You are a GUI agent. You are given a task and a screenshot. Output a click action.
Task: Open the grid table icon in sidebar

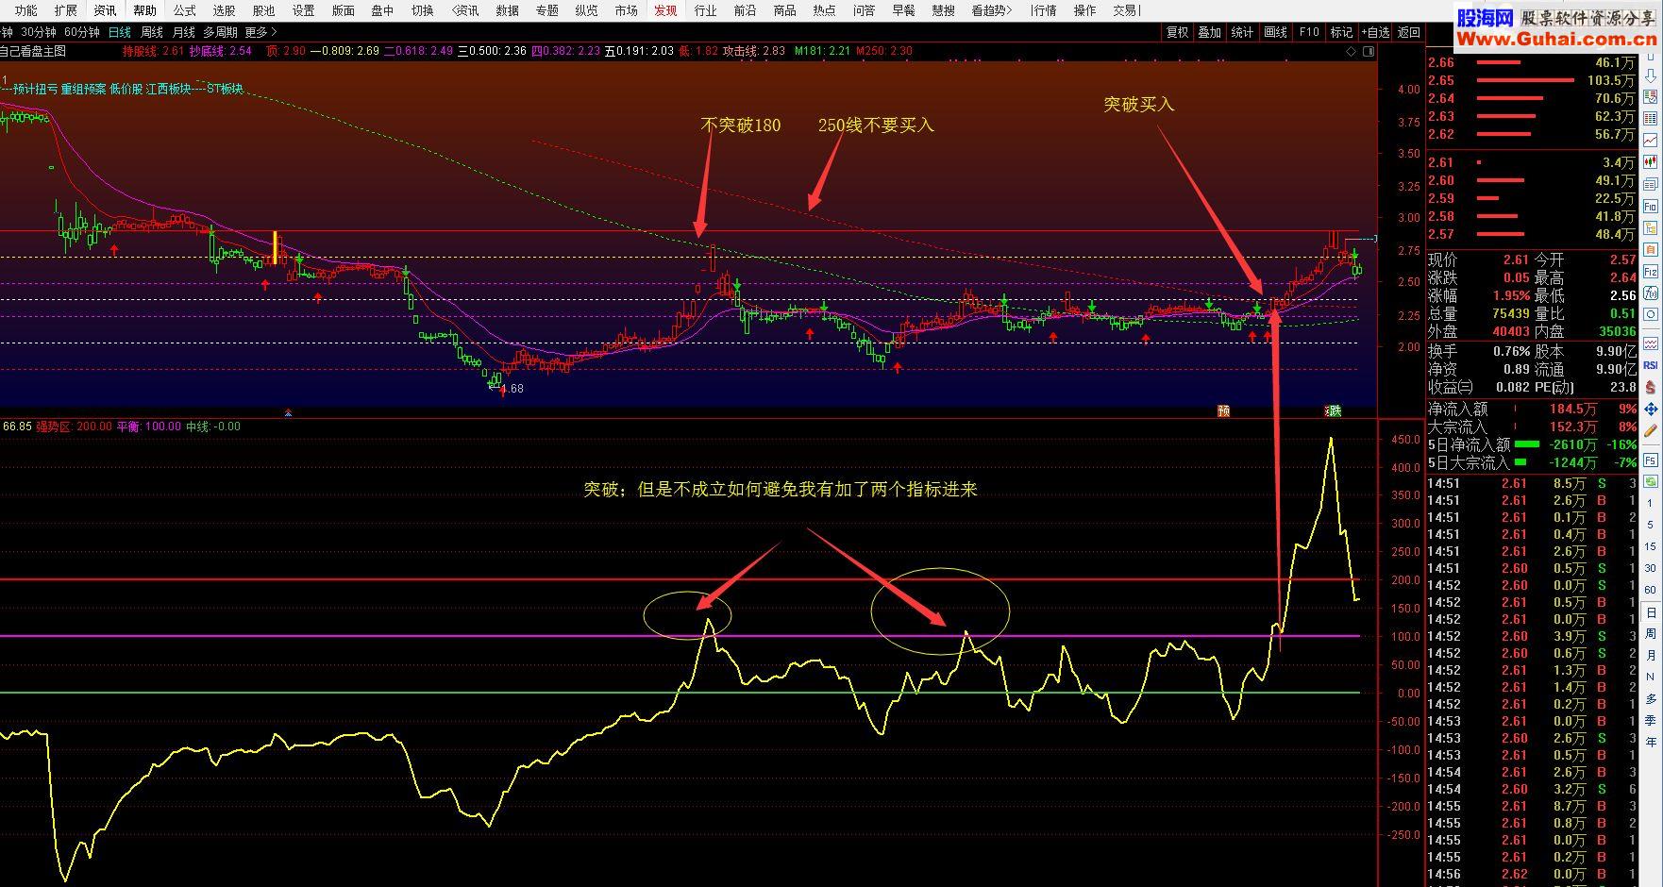[x=1651, y=118]
